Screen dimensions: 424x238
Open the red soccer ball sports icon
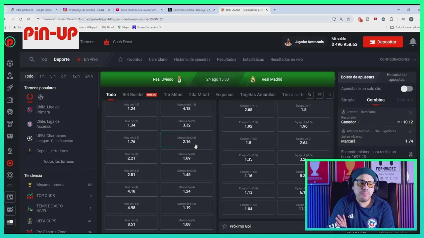10,163
